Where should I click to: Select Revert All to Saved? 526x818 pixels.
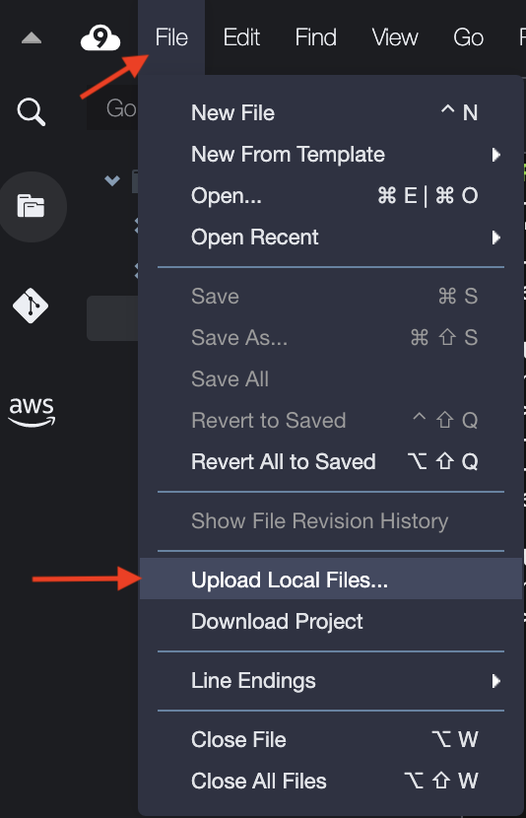click(331, 461)
